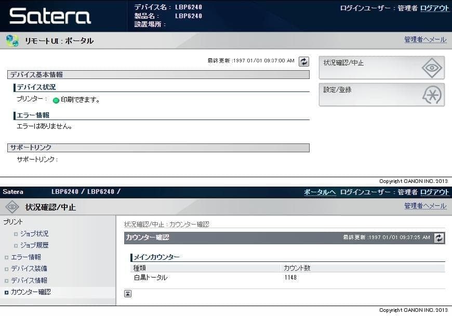
Task: Click the refresh icon in the portal panel
Action: [304, 61]
